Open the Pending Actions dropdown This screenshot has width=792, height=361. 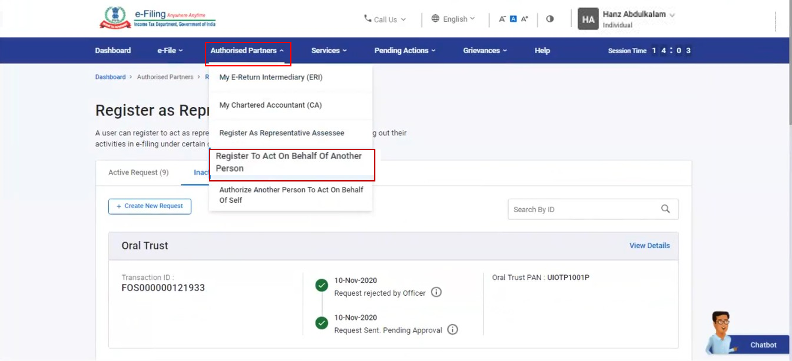coord(405,51)
